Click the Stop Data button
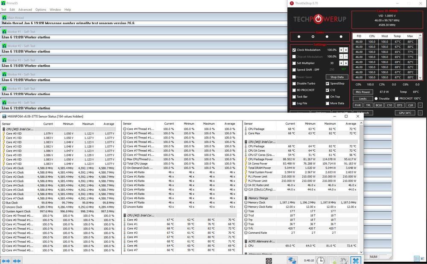Screen dimensions: 427x264 pyautogui.click(x=337, y=77)
